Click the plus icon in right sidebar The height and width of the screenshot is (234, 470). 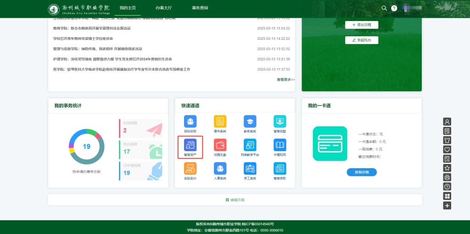447,206
